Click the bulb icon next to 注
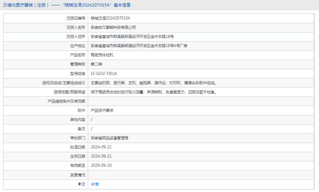 click(x=79, y=184)
